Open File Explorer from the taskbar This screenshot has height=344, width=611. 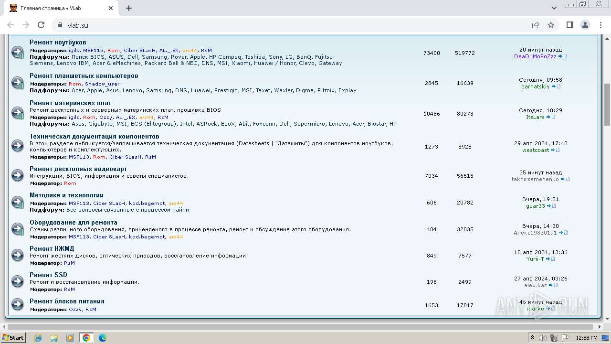tap(54, 338)
